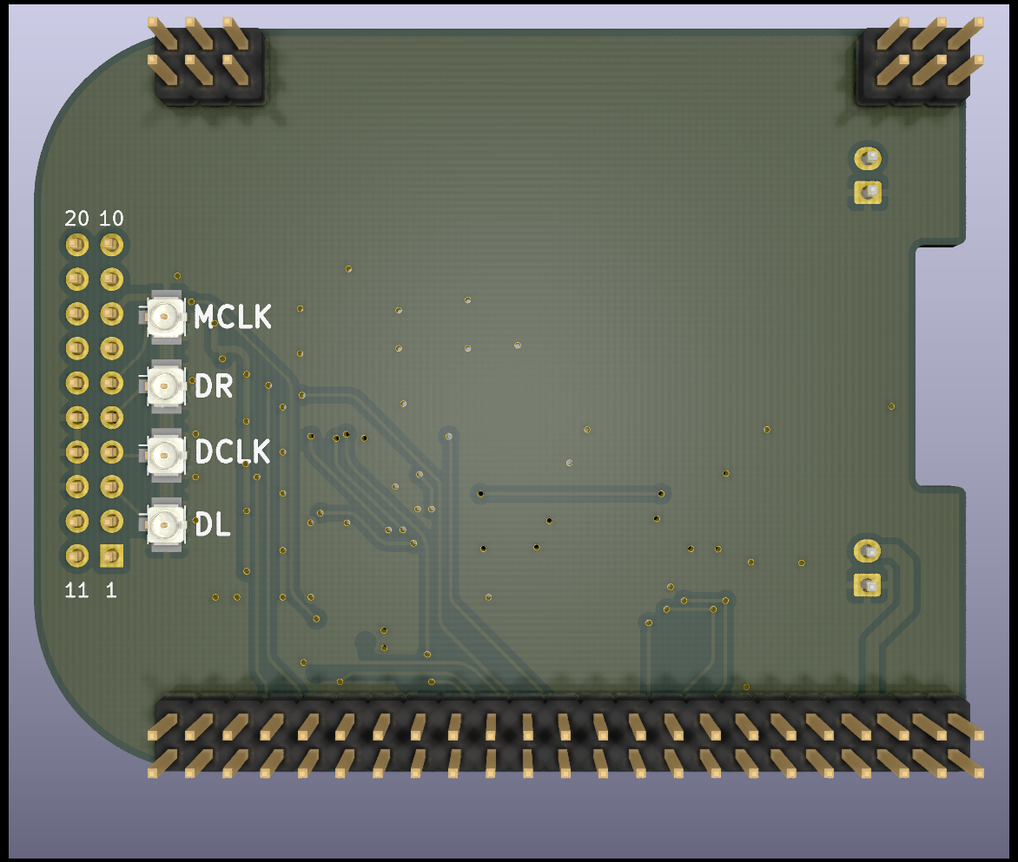Viewport: 1018px width, 862px height.
Task: Select the coaxial connector beside DL
Action: click(x=163, y=524)
